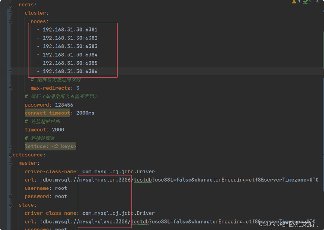
Task: Click mysql-slave:3306 in slave url
Action: point(103,222)
